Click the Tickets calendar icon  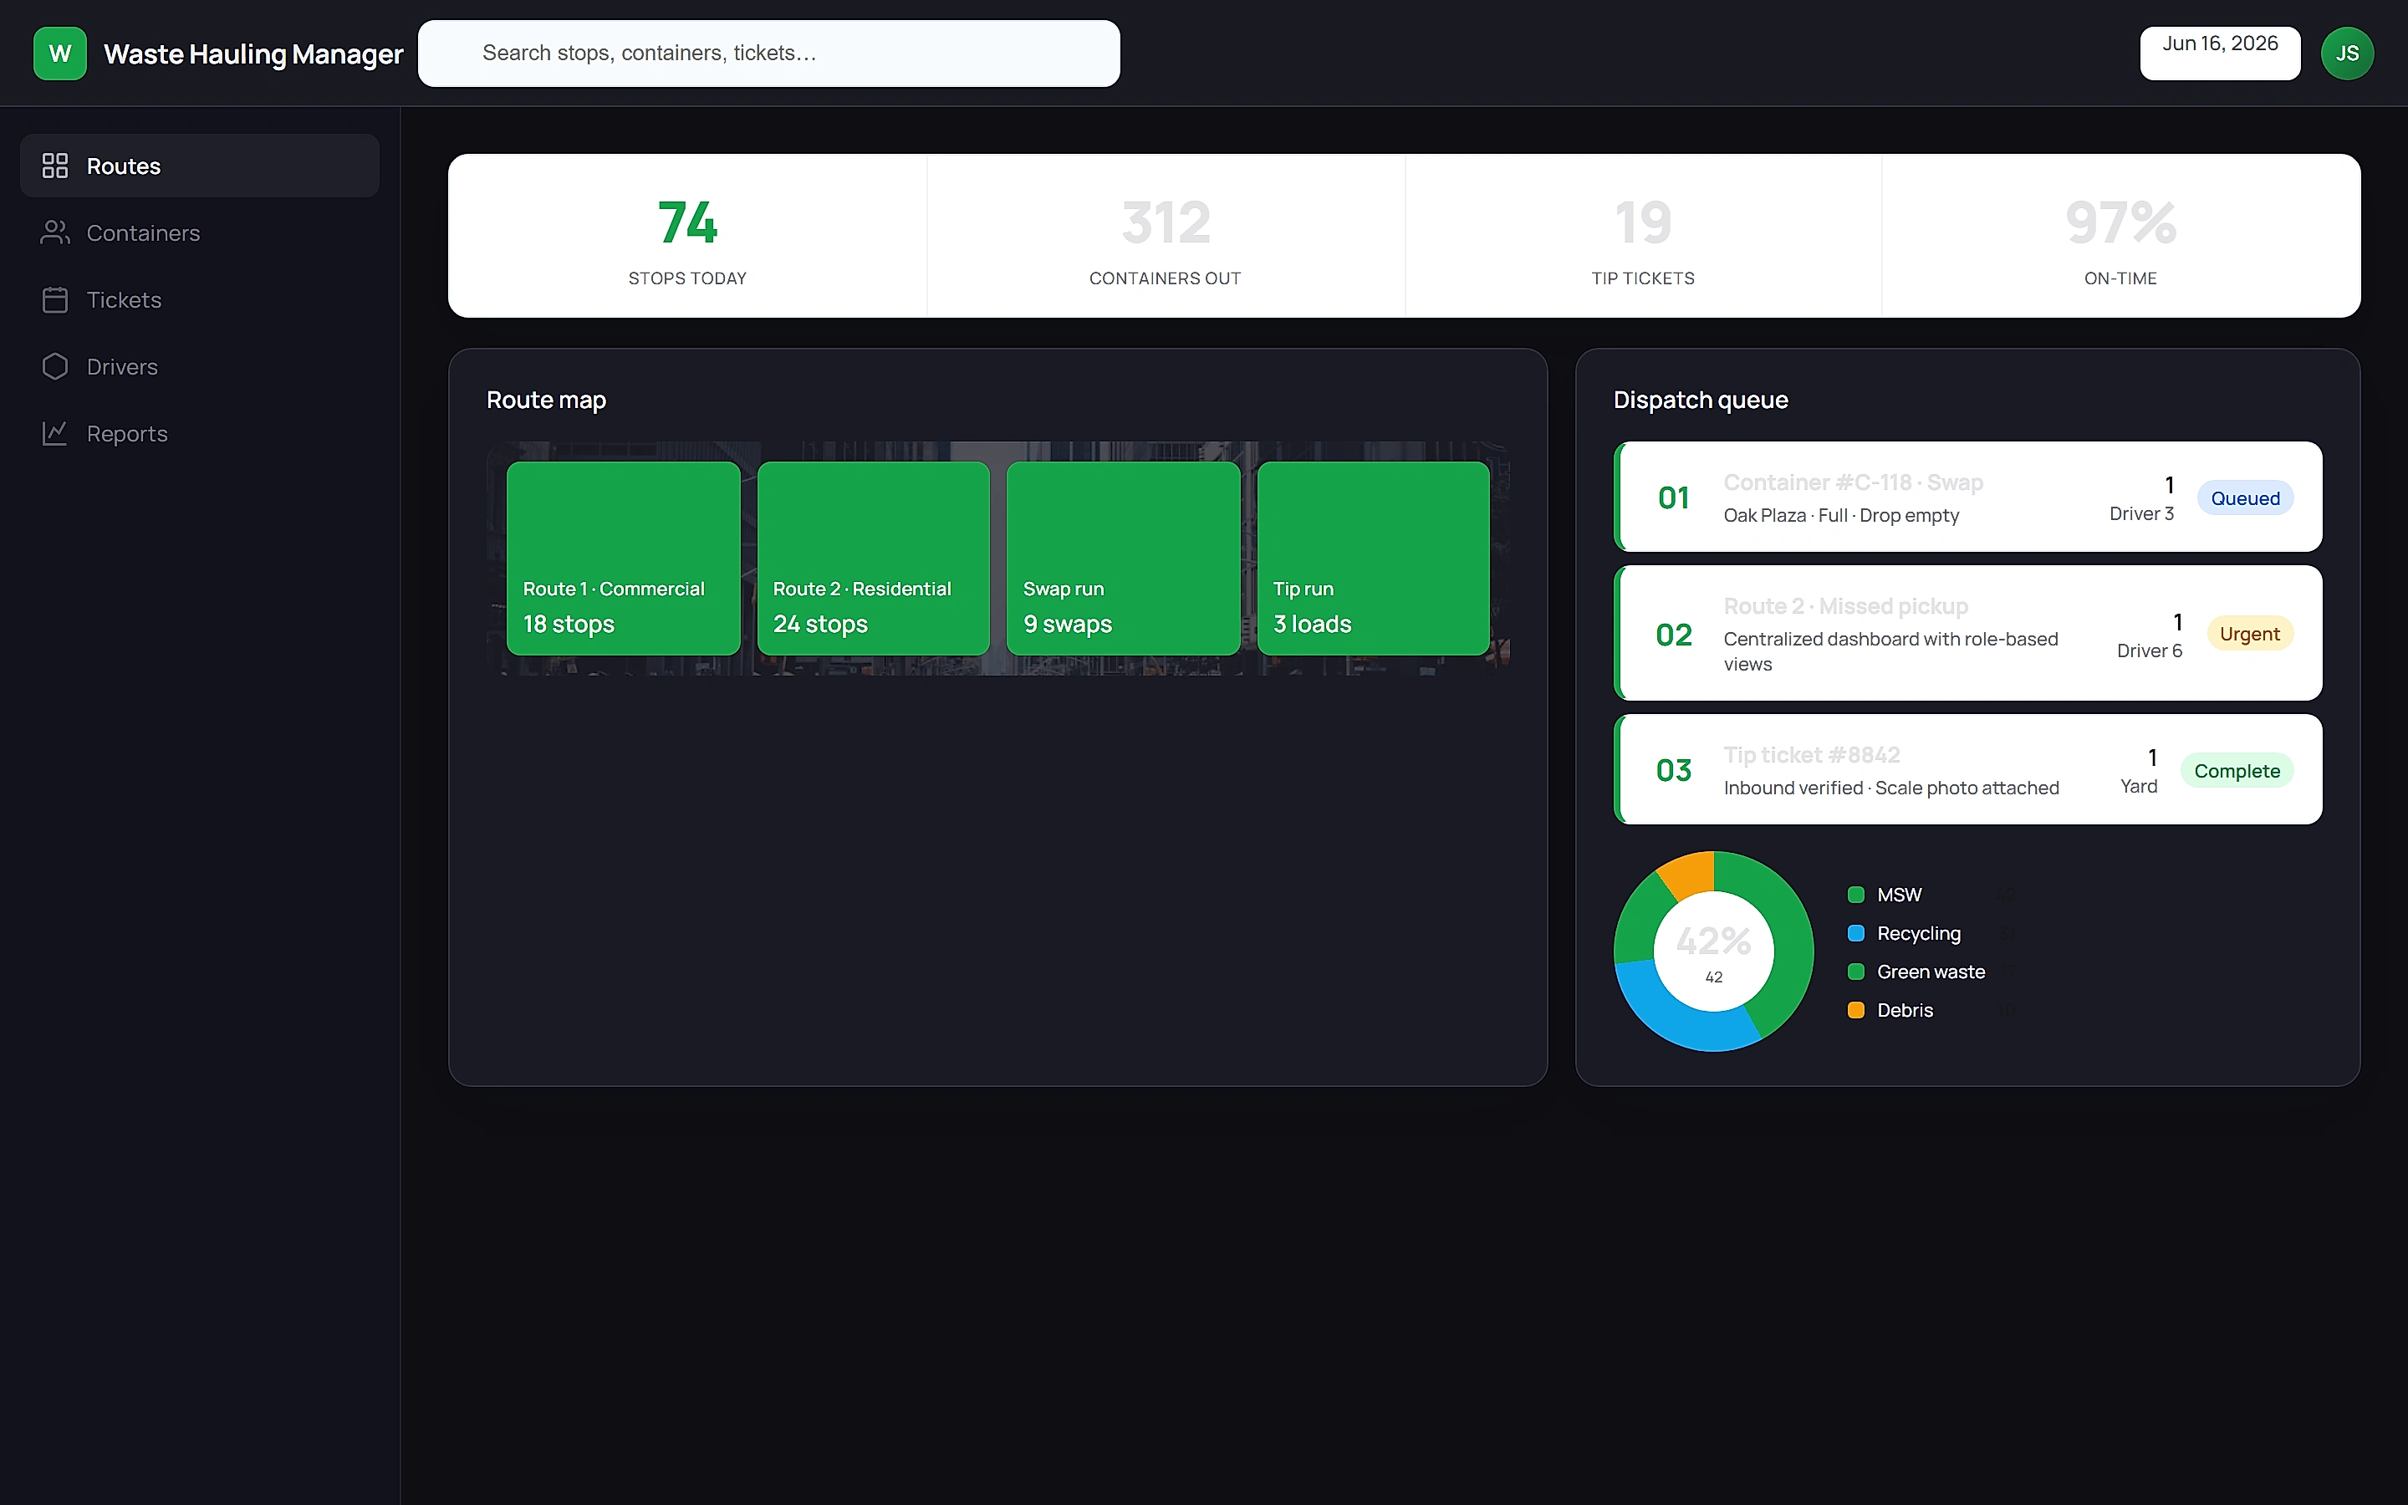coord(54,299)
